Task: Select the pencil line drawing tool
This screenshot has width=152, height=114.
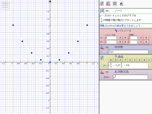Action: click(108, 4)
